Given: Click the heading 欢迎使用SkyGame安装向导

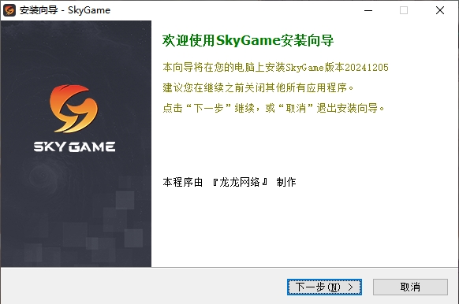Looking at the screenshot, I should [x=248, y=40].
